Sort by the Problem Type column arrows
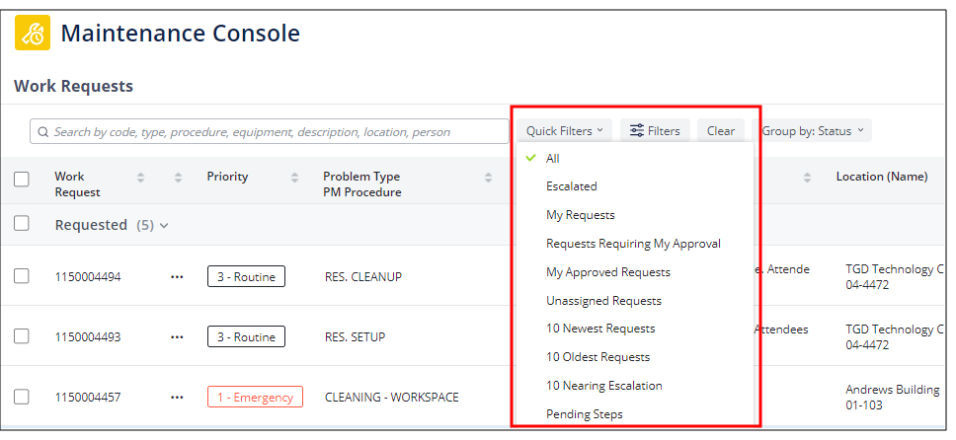 click(488, 178)
